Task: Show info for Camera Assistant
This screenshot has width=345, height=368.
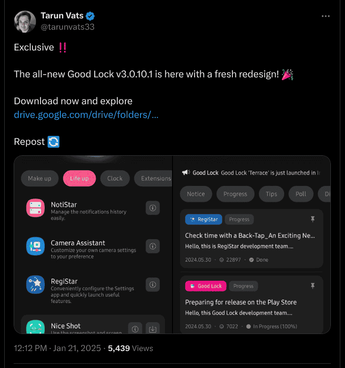Action: (153, 246)
